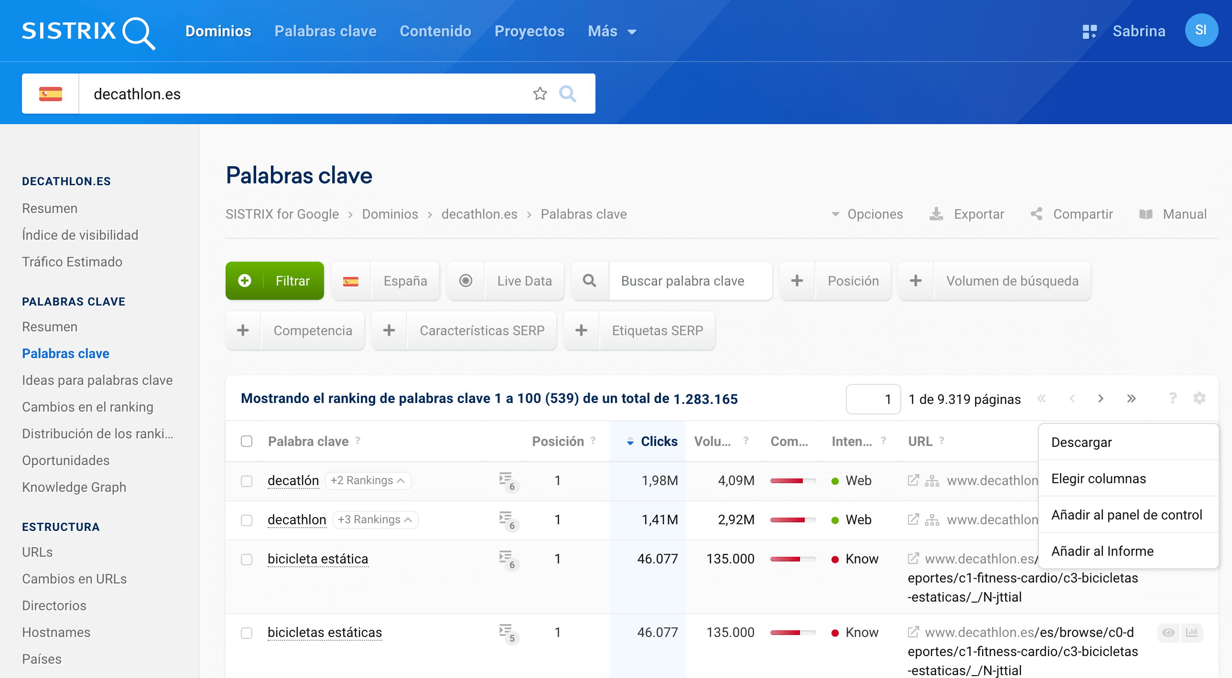Click the star favorite icon in search bar
This screenshot has height=678, width=1232.
point(540,94)
